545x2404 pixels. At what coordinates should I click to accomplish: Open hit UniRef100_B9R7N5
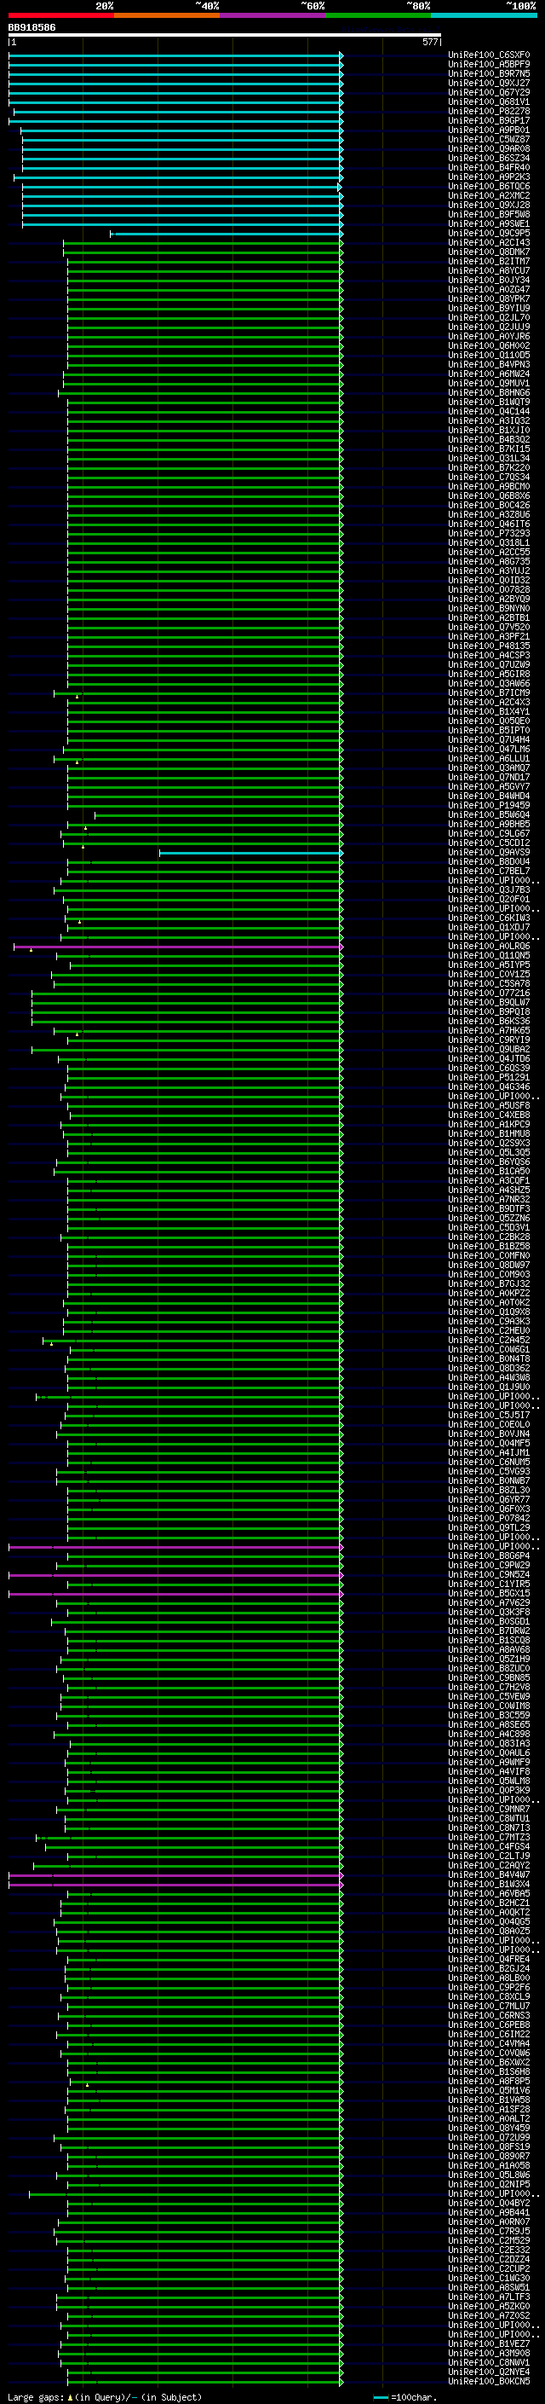(489, 73)
